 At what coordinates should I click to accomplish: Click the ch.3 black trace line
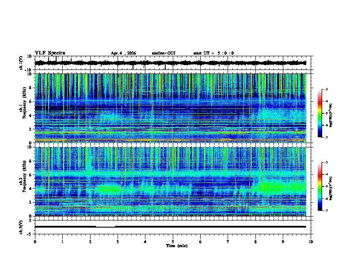(x=170, y=227)
